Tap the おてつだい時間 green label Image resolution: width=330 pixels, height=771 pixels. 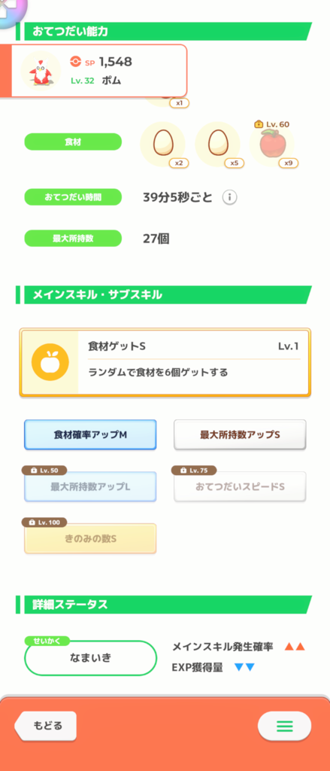tap(73, 197)
